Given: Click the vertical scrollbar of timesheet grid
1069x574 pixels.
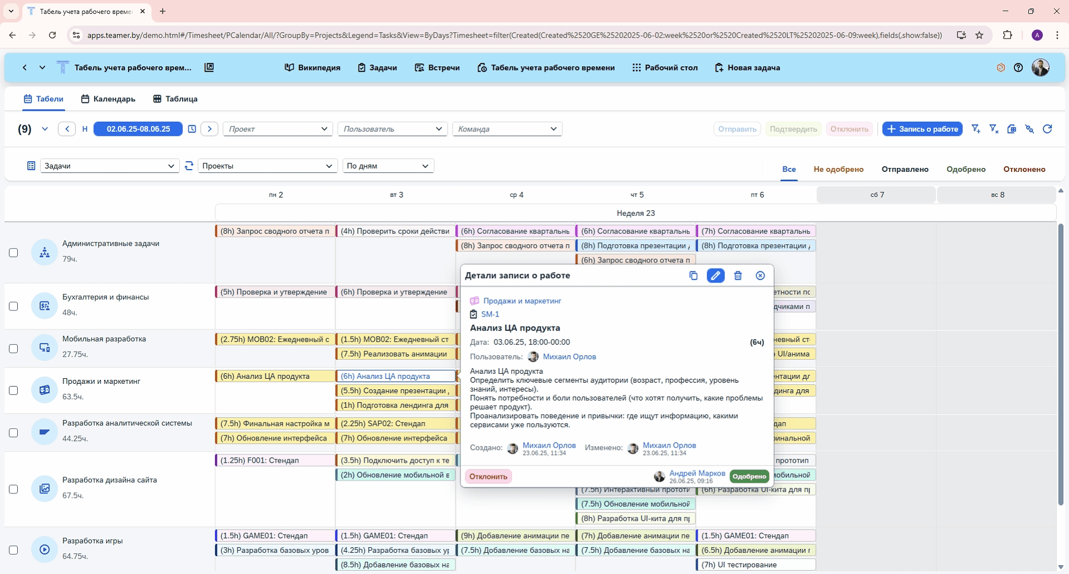Looking at the screenshot, I should [x=1061, y=364].
